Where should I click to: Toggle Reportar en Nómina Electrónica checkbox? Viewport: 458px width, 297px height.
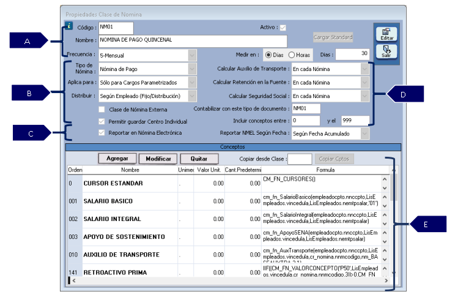click(102, 132)
